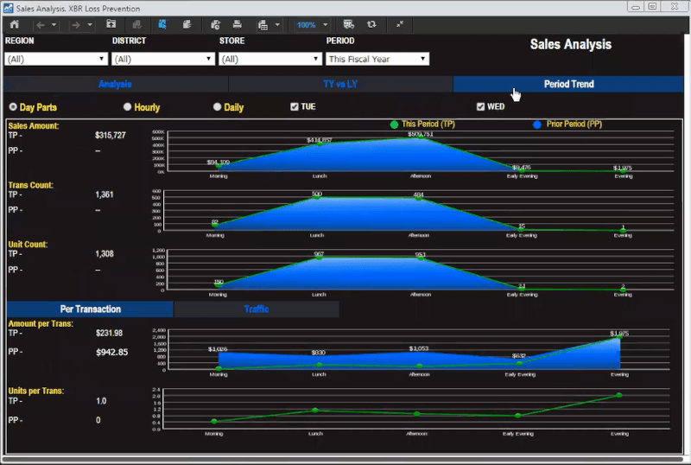
Task: Open the Back history dropdown arrow
Action: point(54,25)
